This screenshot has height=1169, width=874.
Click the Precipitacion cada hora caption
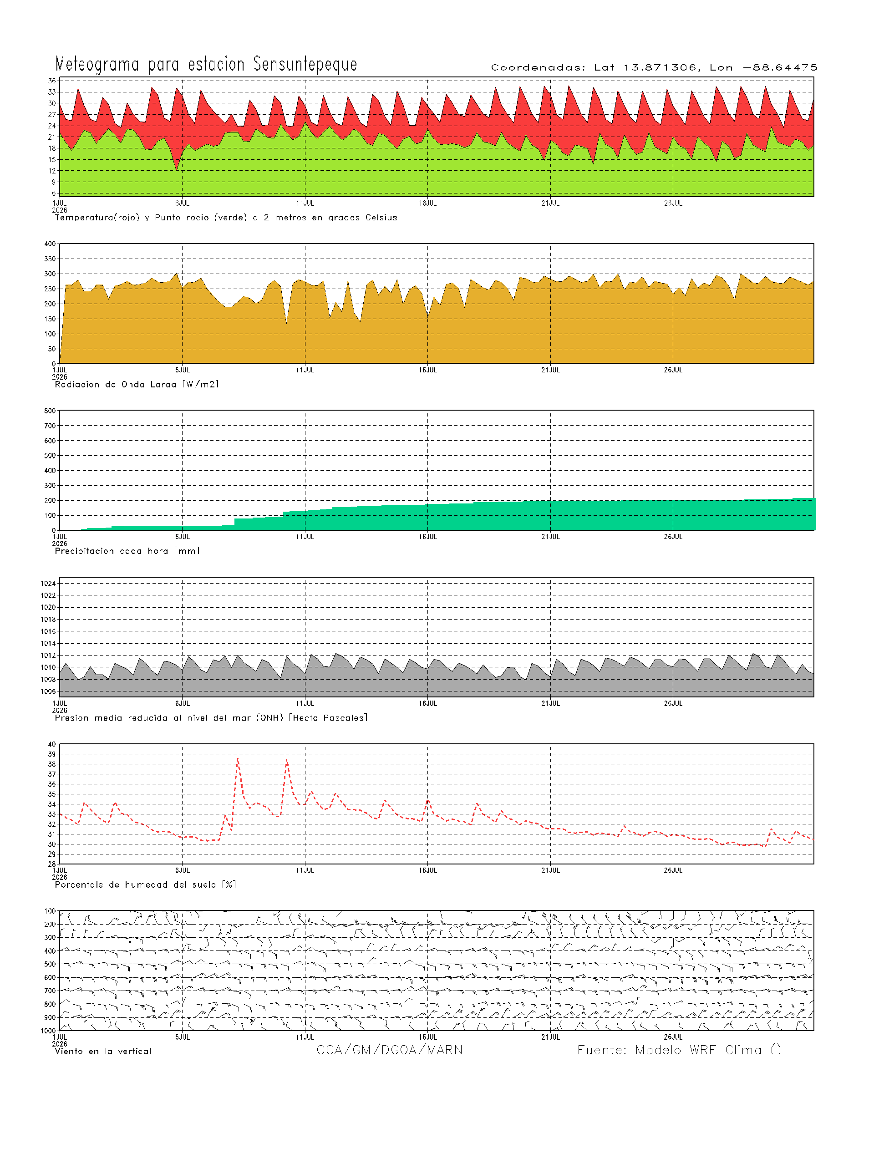(127, 551)
